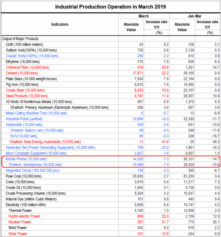The width and height of the screenshot is (221, 237).
Task: Select the Nuclear Power row label
Action: [20, 222]
